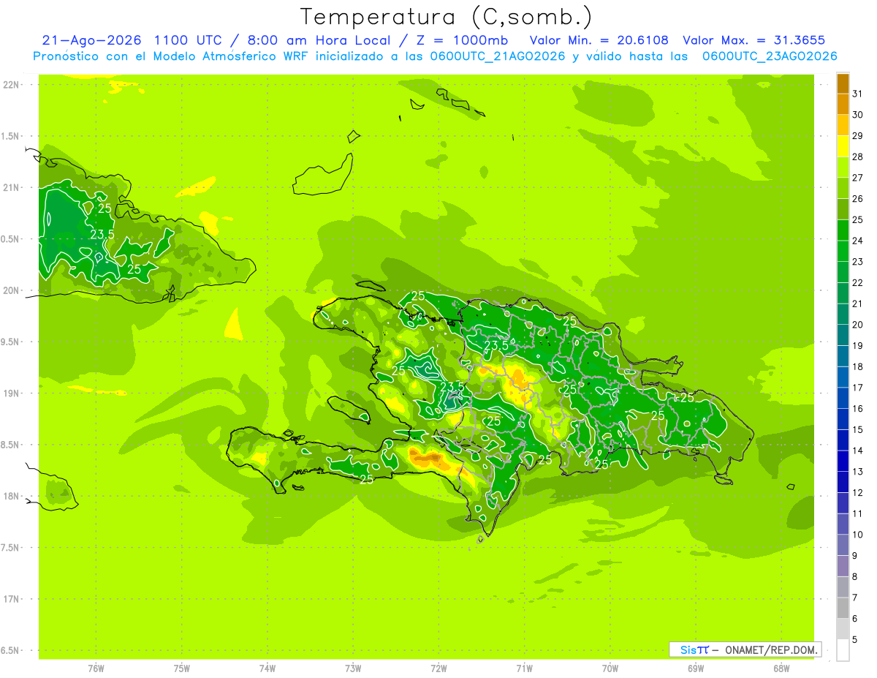Screen dimensions: 877x678
Task: Click colorbar scale value '24'
Action: click(x=857, y=241)
